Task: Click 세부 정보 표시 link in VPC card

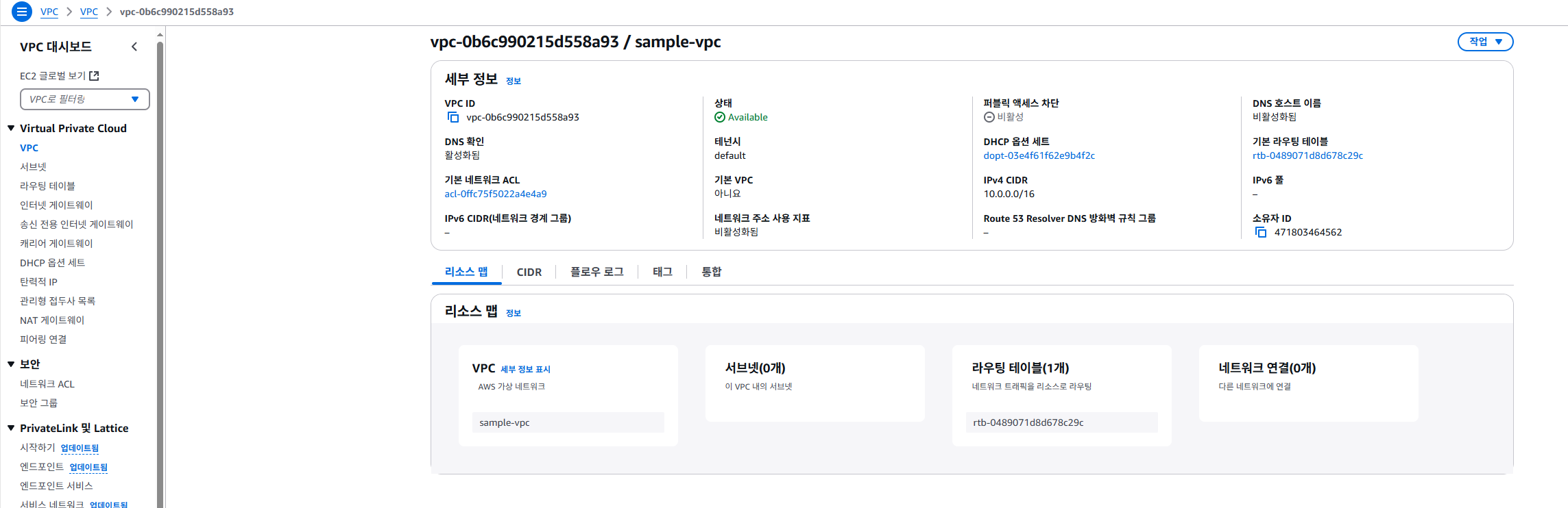Action: point(525,369)
